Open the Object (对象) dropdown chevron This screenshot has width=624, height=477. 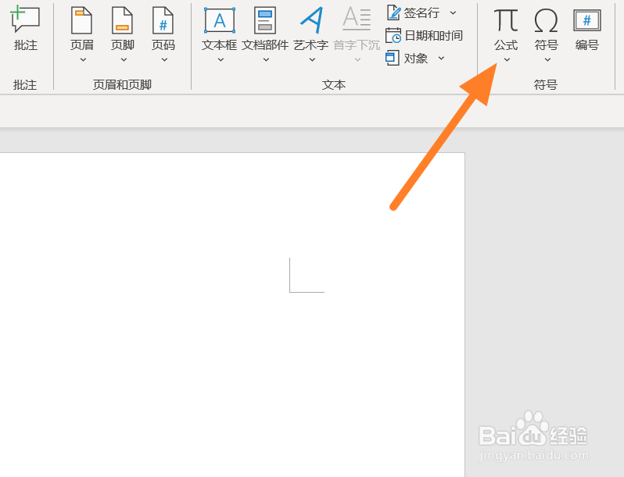tap(441, 59)
